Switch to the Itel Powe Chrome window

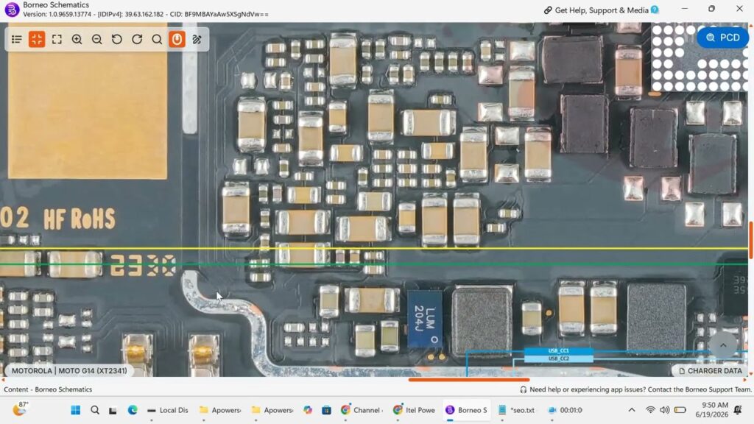414,410
